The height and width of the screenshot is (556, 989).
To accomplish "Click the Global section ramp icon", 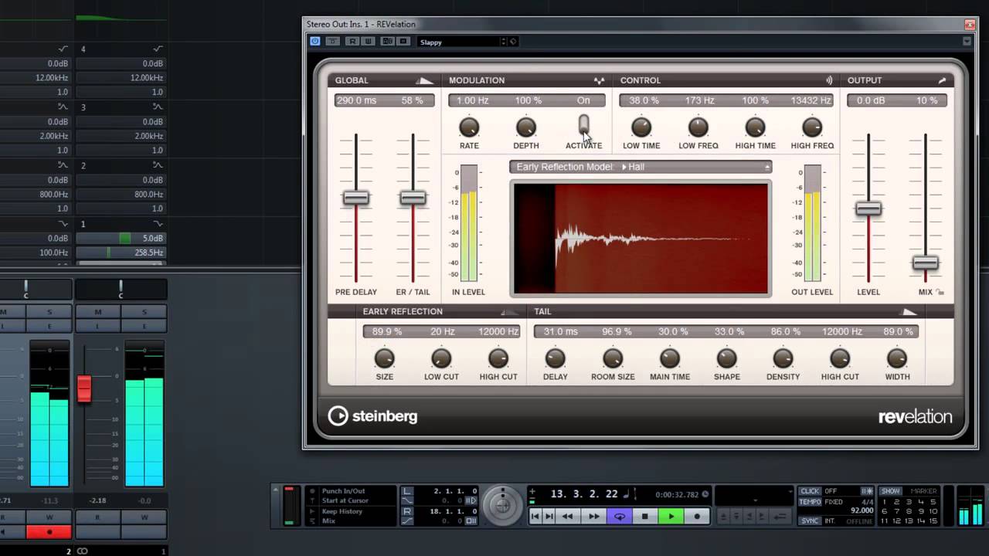I will pyautogui.click(x=424, y=80).
